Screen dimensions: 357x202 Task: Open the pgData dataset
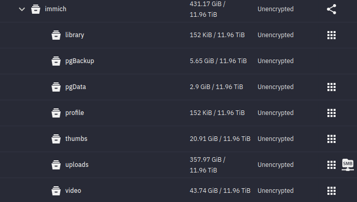point(75,87)
